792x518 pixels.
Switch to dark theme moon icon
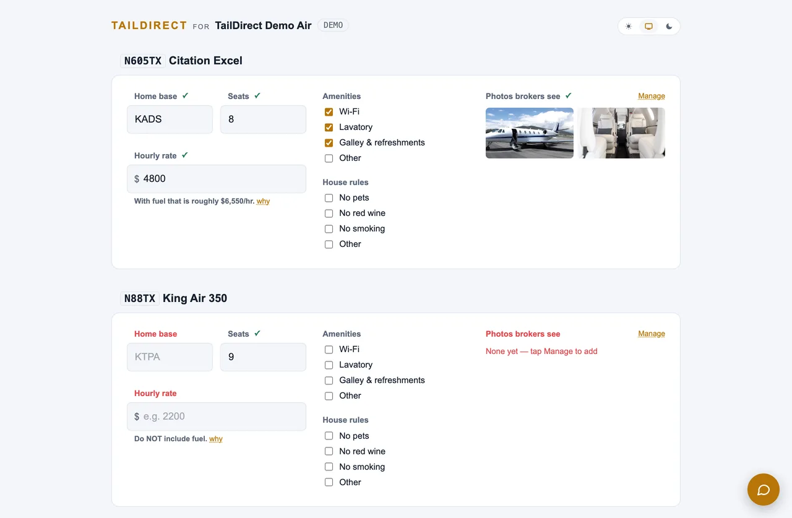pos(669,27)
